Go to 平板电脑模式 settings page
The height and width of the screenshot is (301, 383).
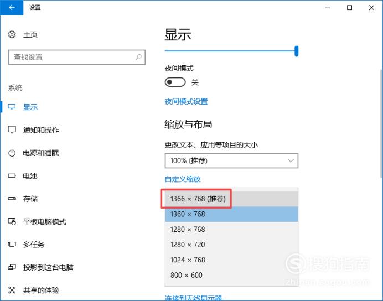[x=44, y=221]
